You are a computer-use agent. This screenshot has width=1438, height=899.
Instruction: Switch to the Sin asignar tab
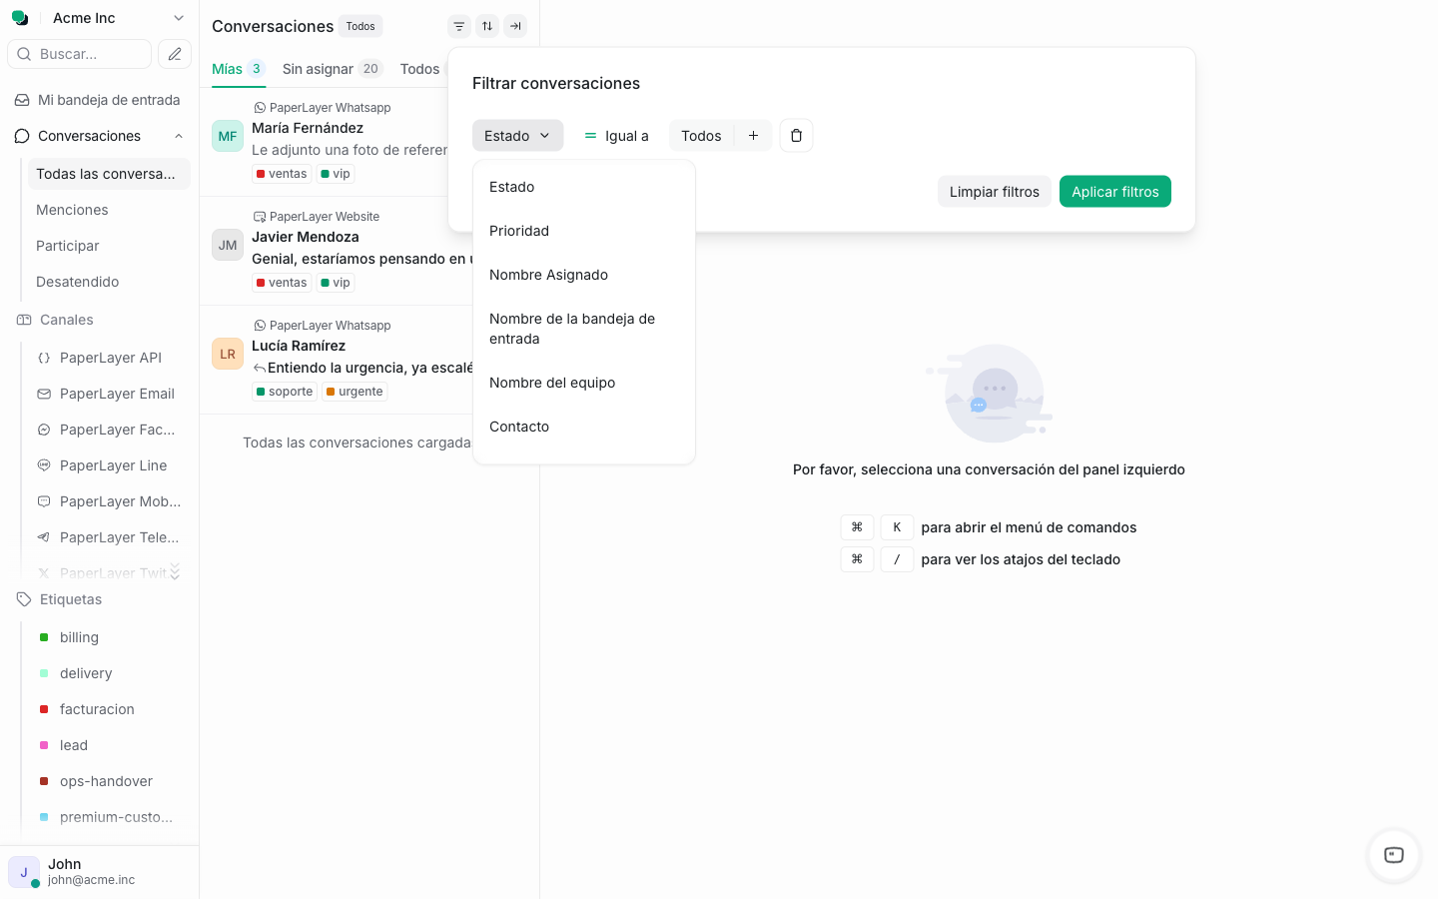tap(333, 69)
